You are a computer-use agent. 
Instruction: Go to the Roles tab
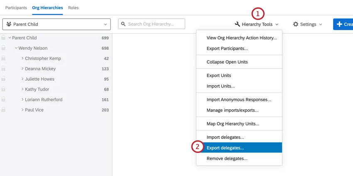[73, 8]
